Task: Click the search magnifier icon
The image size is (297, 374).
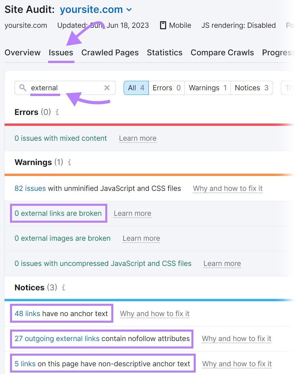Action: 23,88
